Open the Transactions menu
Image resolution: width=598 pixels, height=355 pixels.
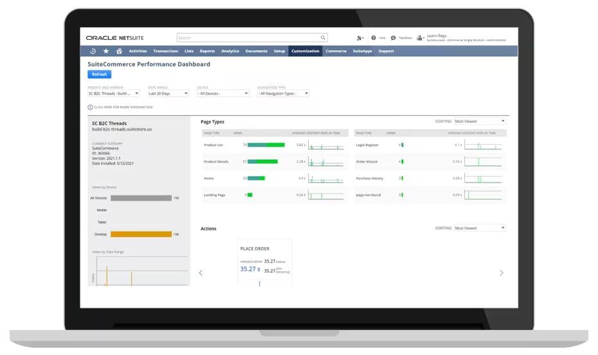tap(165, 51)
